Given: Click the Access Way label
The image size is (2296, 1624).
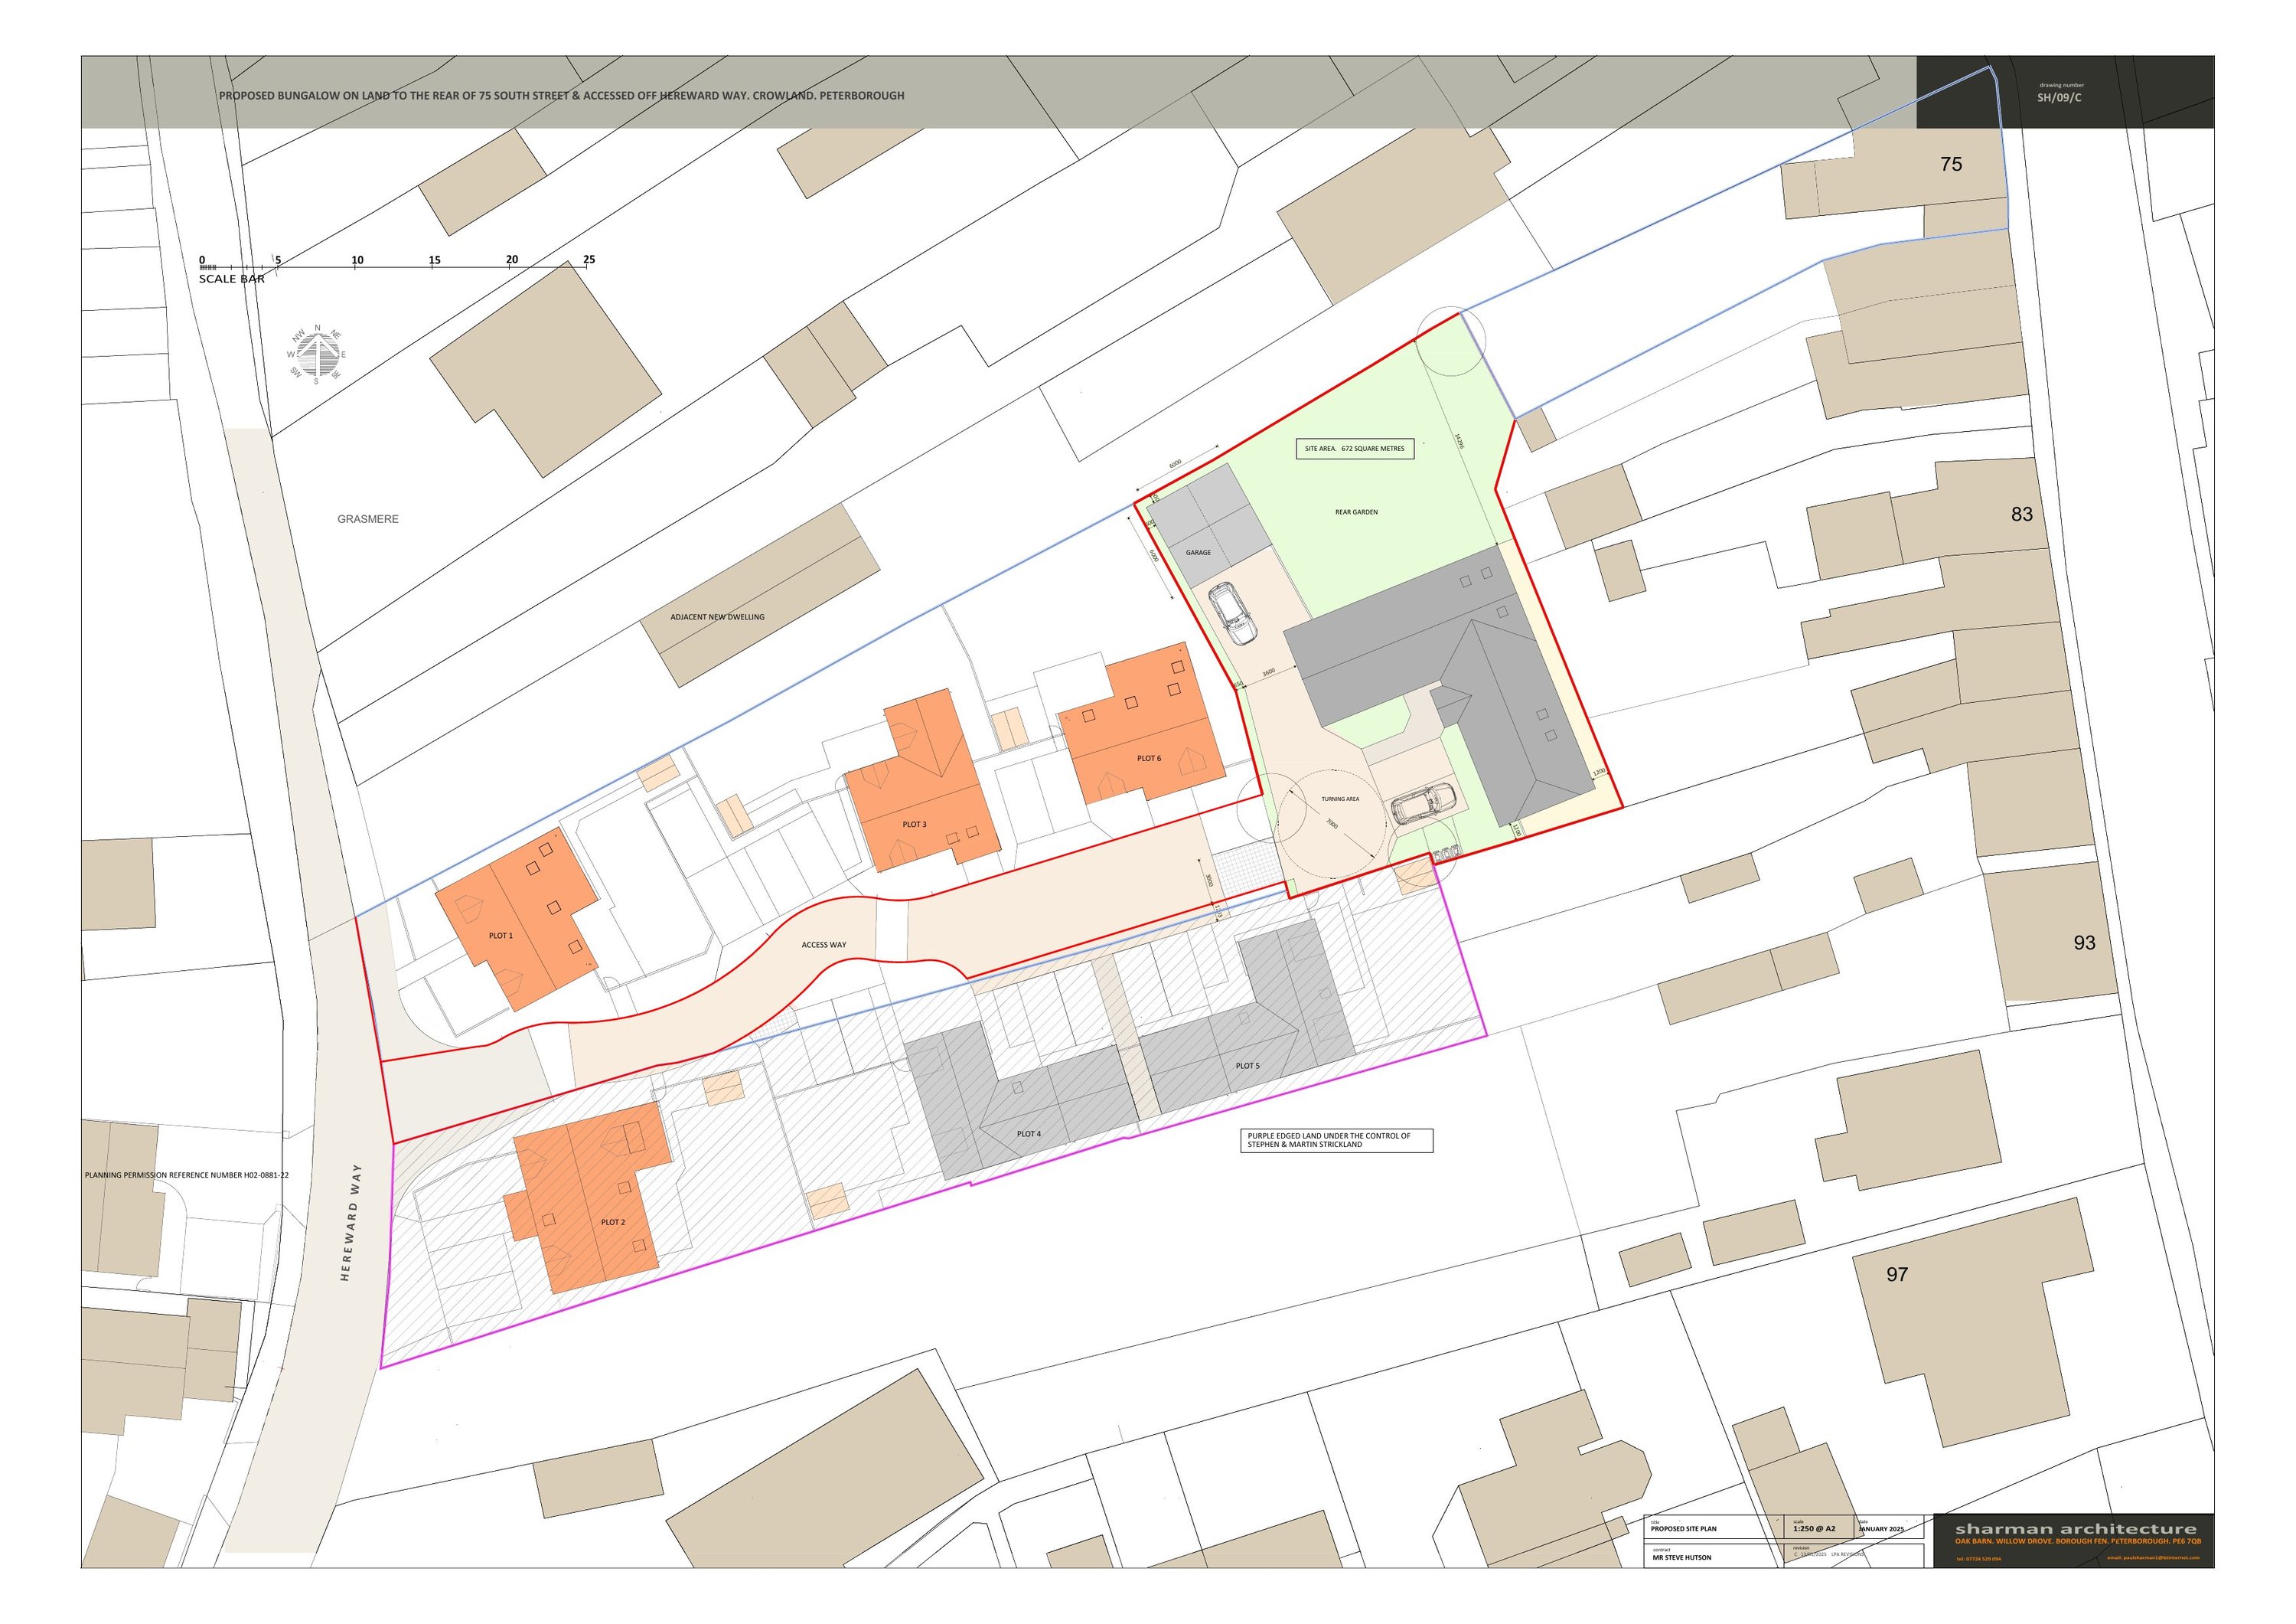Looking at the screenshot, I should (x=823, y=945).
